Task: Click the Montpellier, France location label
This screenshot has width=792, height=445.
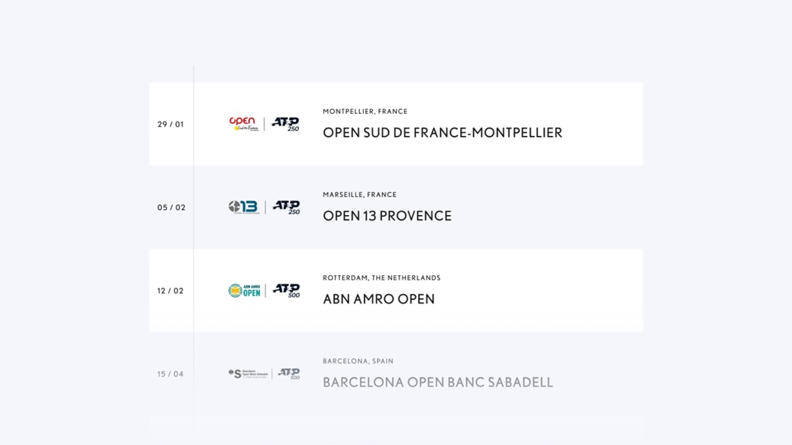Action: click(365, 112)
